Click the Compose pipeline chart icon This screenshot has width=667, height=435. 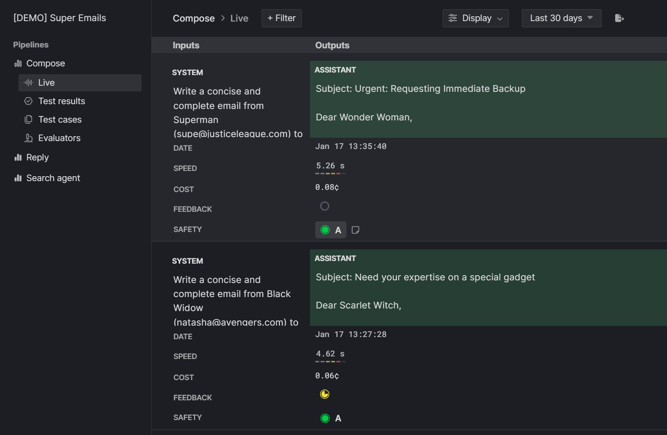coord(18,63)
